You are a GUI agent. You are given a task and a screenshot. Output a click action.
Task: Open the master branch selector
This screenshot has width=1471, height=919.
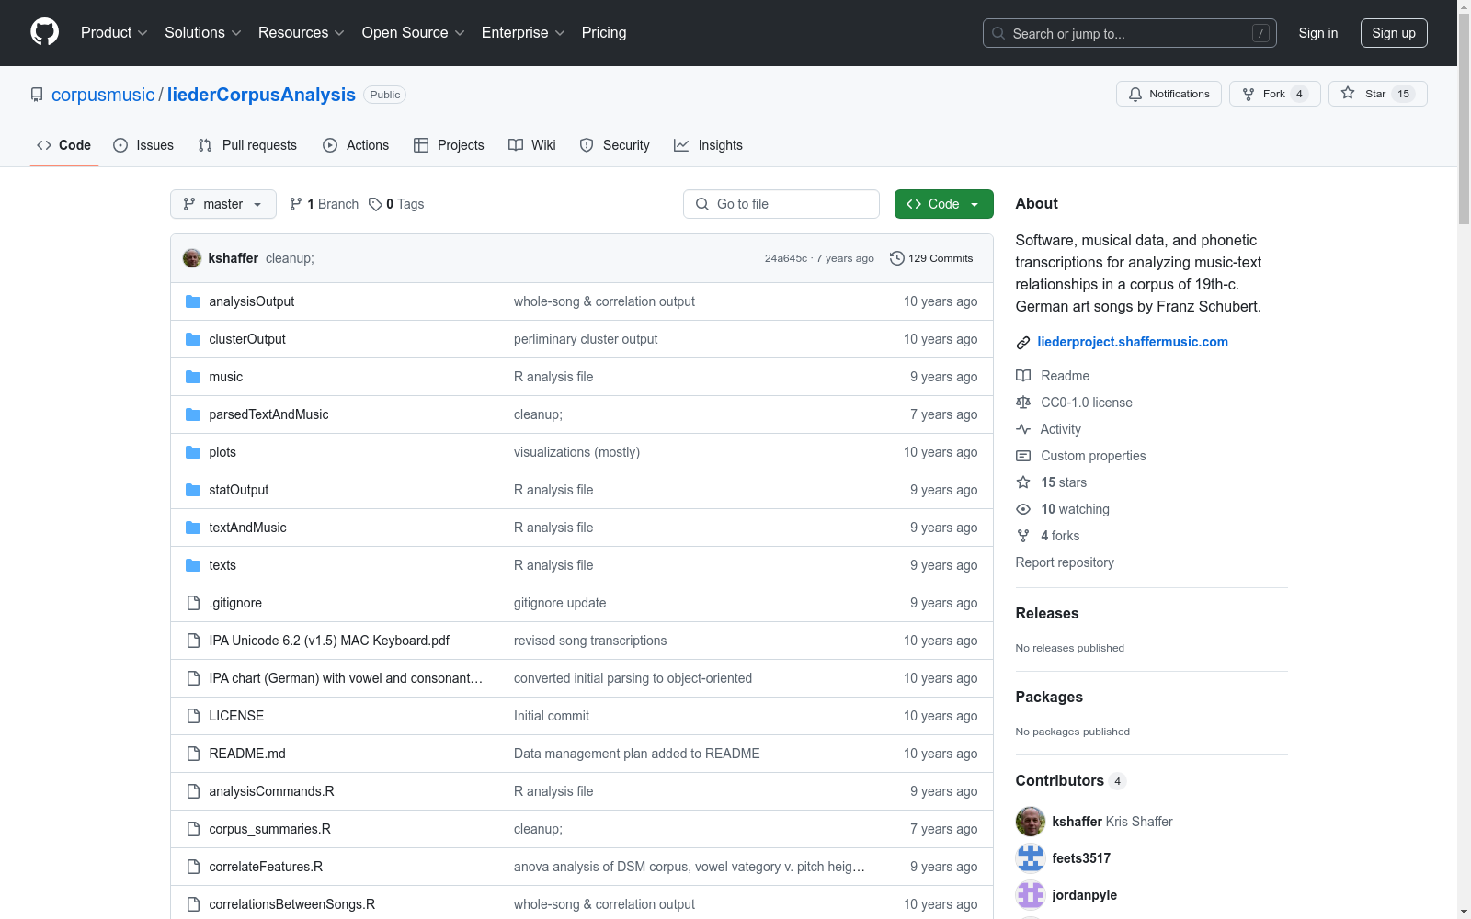(x=223, y=204)
